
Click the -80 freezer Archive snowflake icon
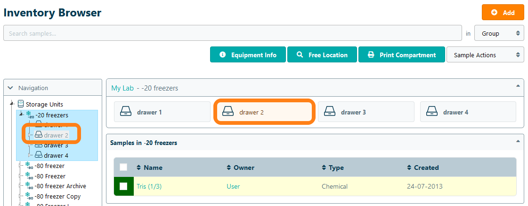pos(28,186)
